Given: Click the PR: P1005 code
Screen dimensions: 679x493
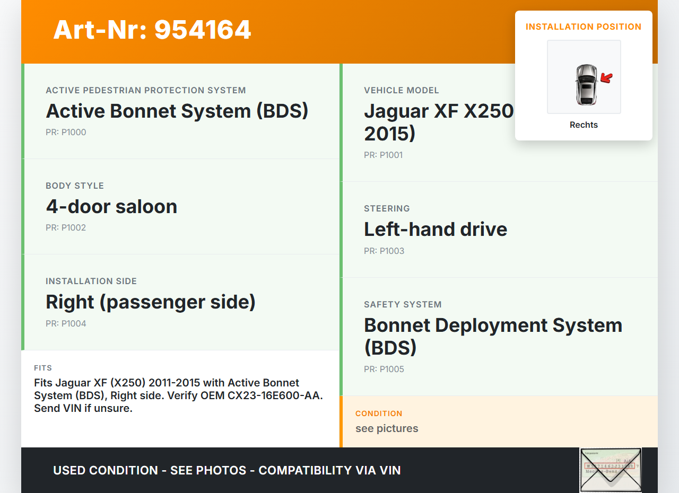Looking at the screenshot, I should point(384,369).
